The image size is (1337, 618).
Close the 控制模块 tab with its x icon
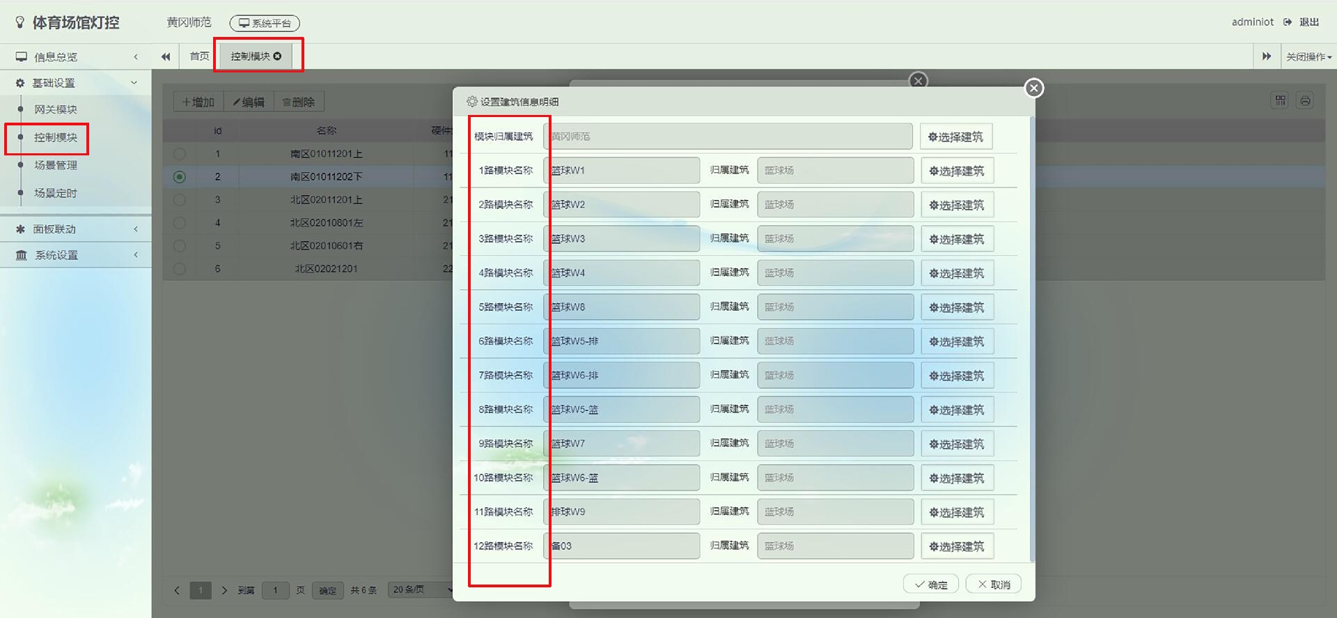click(277, 56)
